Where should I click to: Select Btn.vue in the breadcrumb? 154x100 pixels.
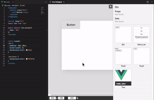pyautogui.click(x=7, y=5)
